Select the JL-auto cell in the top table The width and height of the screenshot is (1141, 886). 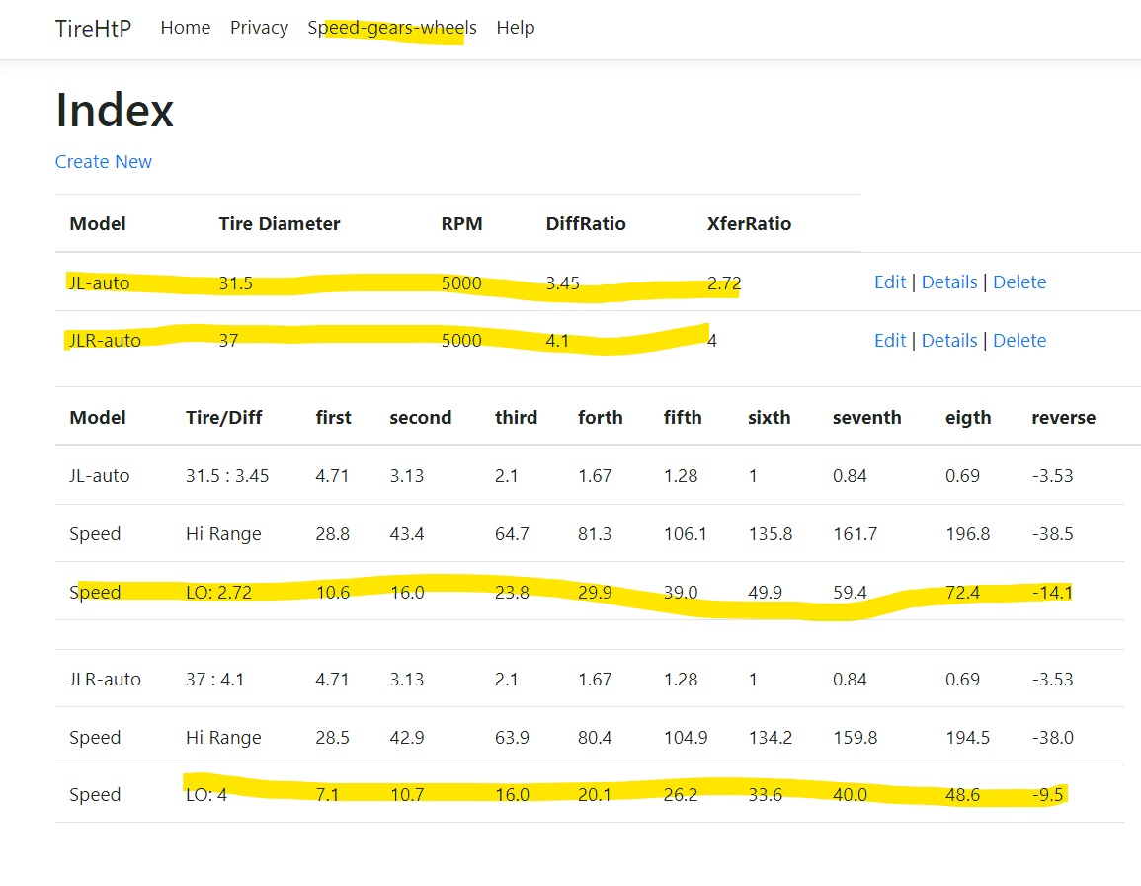point(100,282)
